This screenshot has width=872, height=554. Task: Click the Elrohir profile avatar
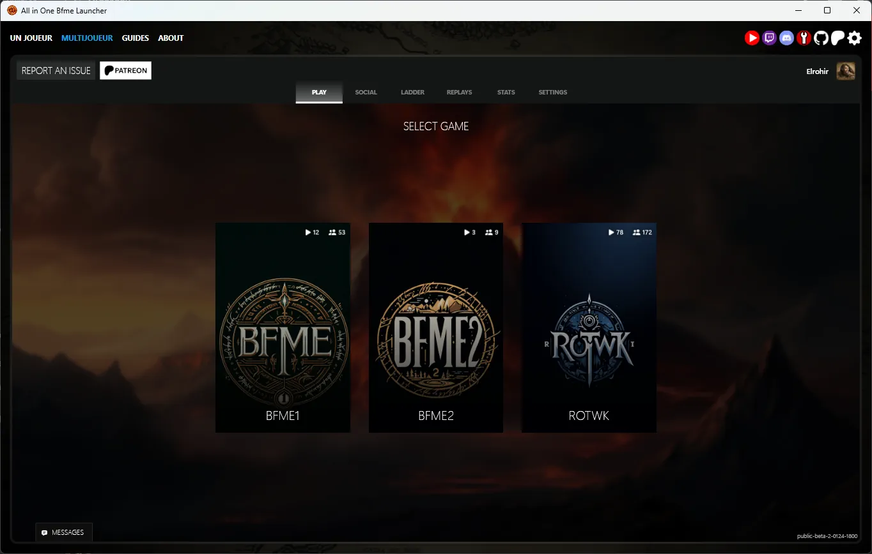[846, 71]
